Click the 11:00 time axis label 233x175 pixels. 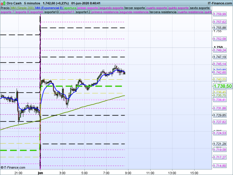pyautogui.click(x=150, y=173)
